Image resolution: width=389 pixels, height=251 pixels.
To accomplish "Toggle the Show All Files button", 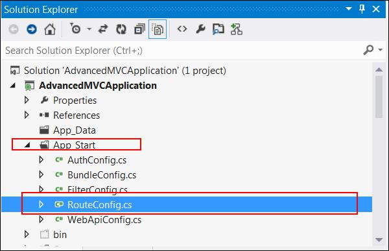I will (x=158, y=29).
